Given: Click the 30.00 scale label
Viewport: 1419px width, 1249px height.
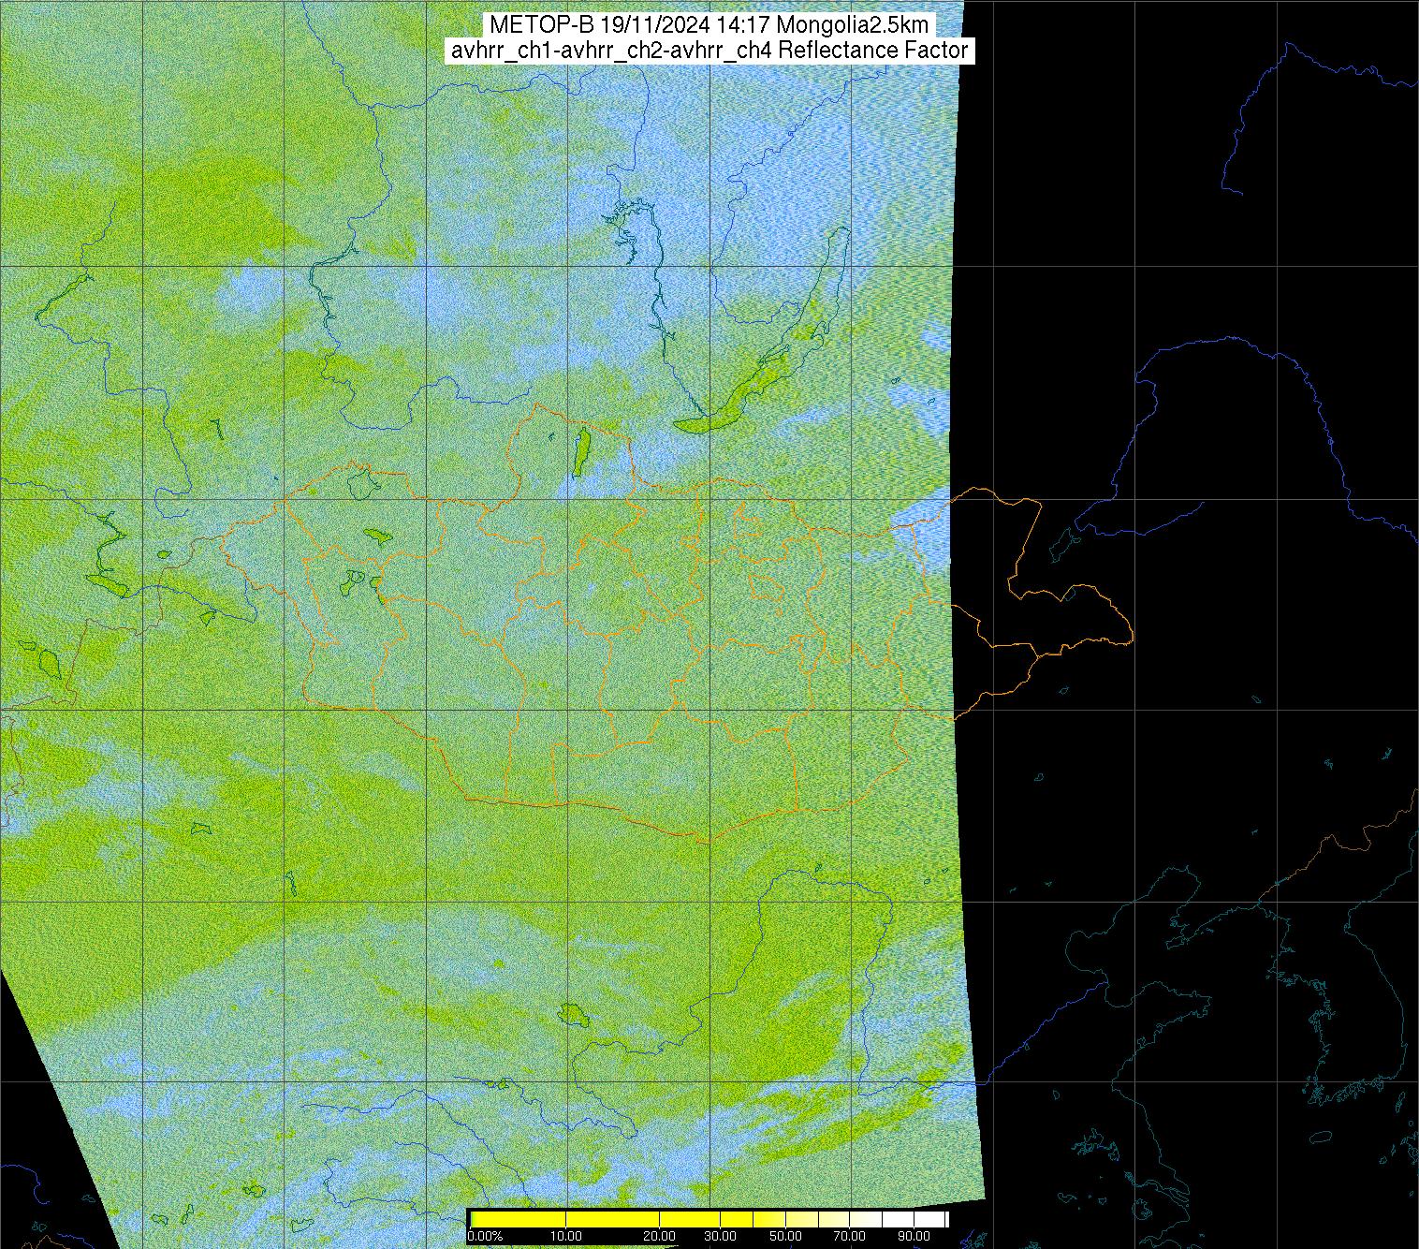Looking at the screenshot, I should [719, 1237].
